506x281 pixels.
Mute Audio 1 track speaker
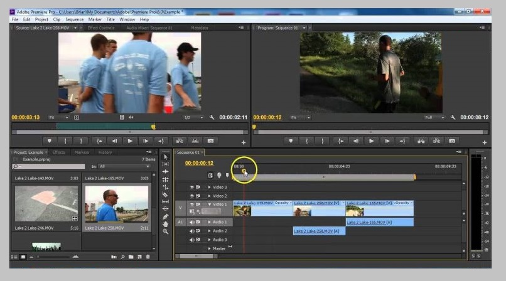(x=191, y=222)
